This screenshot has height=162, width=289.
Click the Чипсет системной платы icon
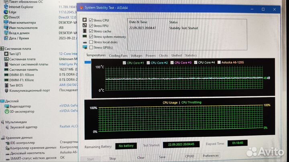6,64
